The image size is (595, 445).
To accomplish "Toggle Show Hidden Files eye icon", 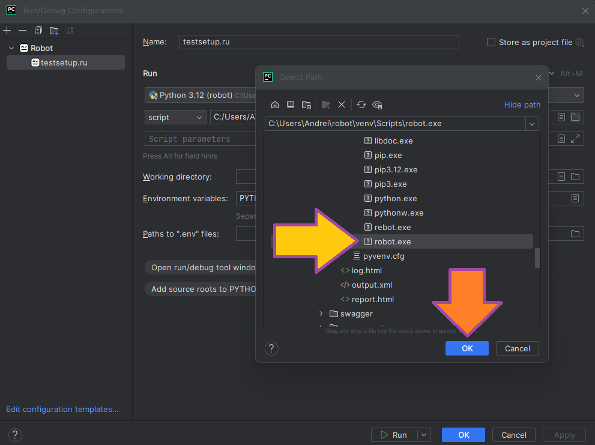I will tap(377, 105).
